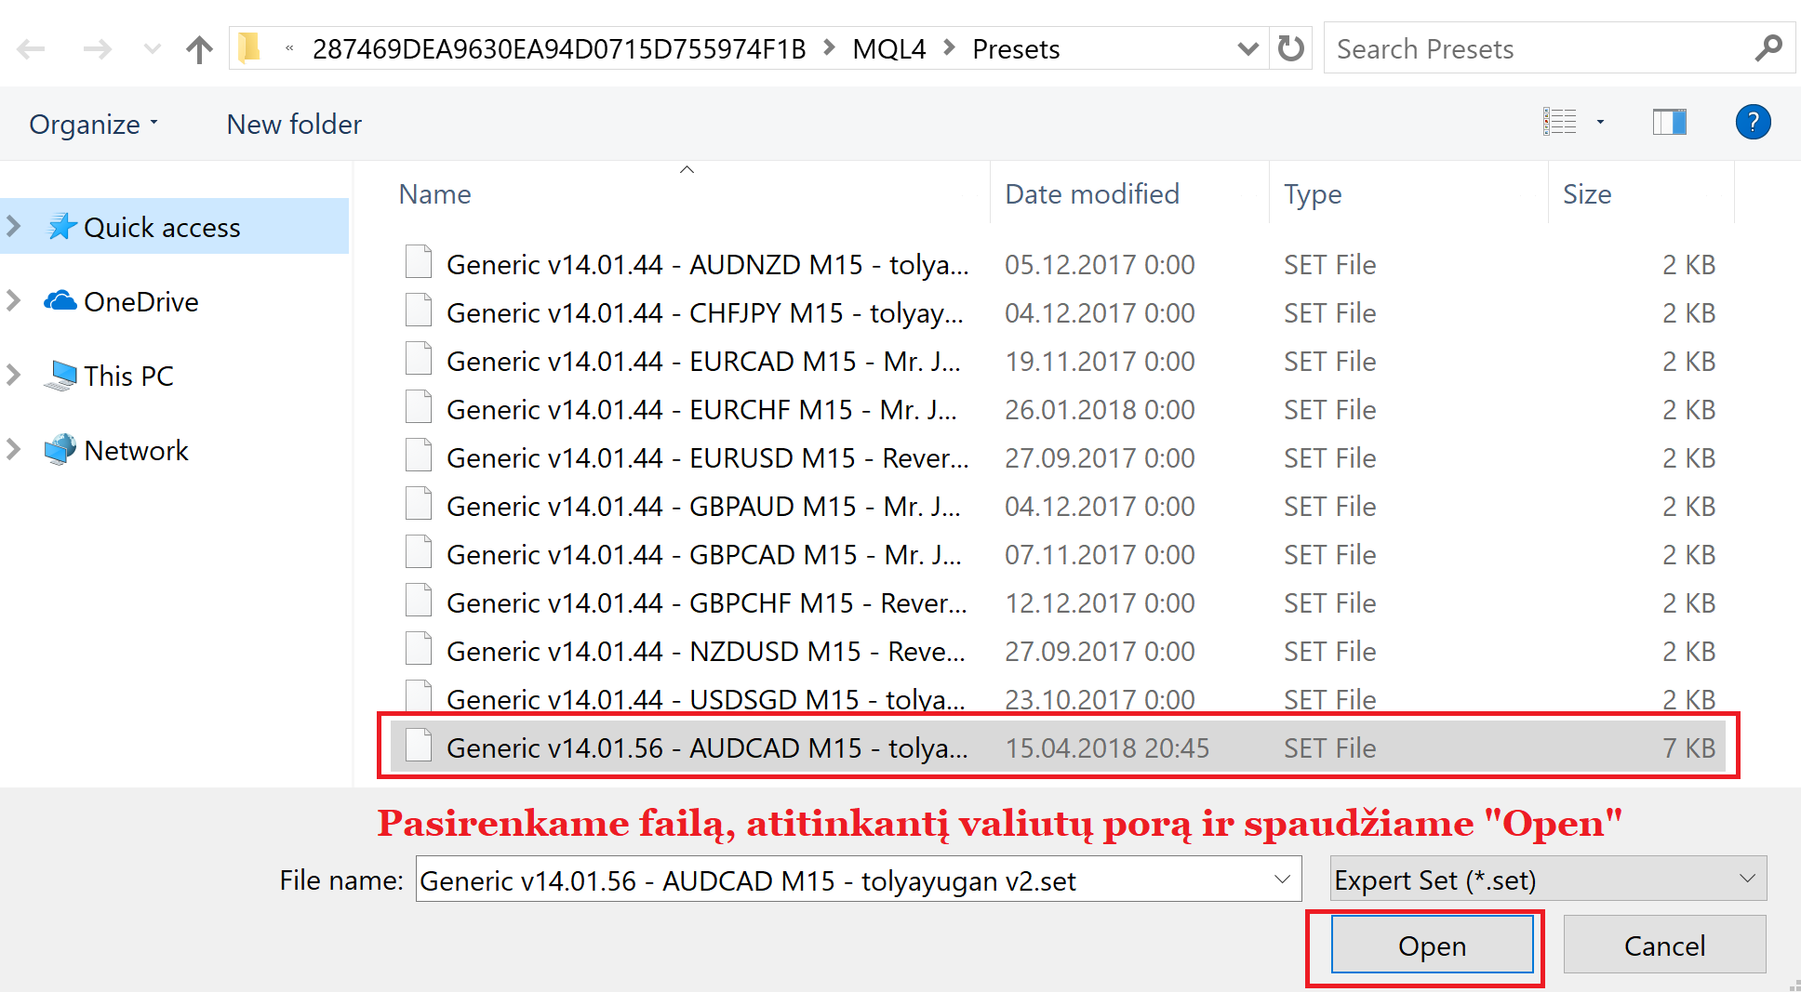This screenshot has height=992, width=1801.
Task: Change view with the view layout icon
Action: pos(1560,122)
